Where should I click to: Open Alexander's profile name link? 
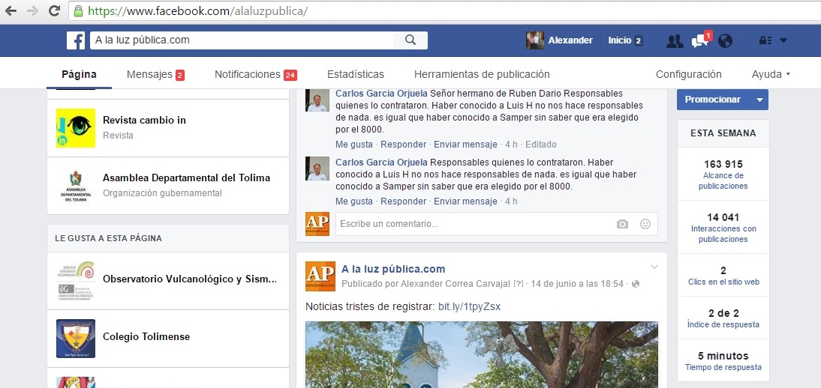(x=570, y=40)
